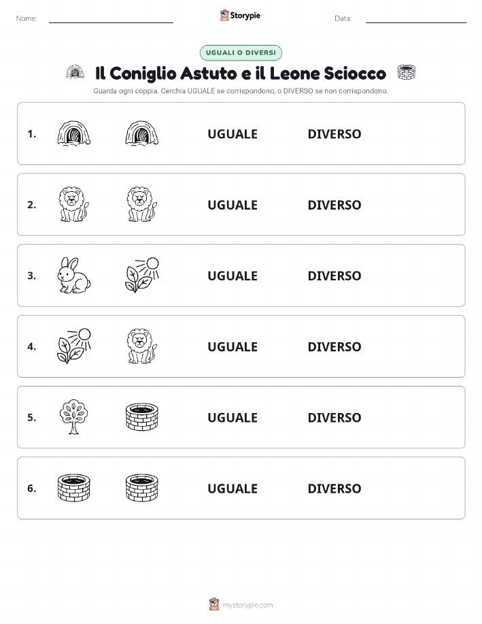Select UGUALE for row 2
Image resolution: width=482 pixels, height=624 pixels.
pyautogui.click(x=233, y=205)
